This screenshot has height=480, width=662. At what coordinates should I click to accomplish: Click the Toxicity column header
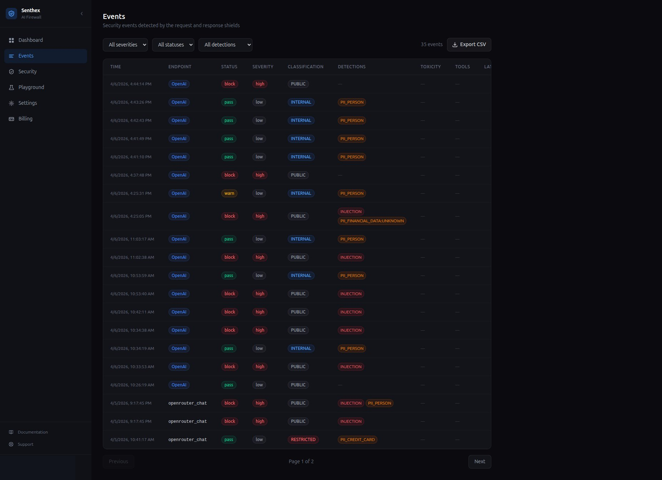click(x=431, y=67)
